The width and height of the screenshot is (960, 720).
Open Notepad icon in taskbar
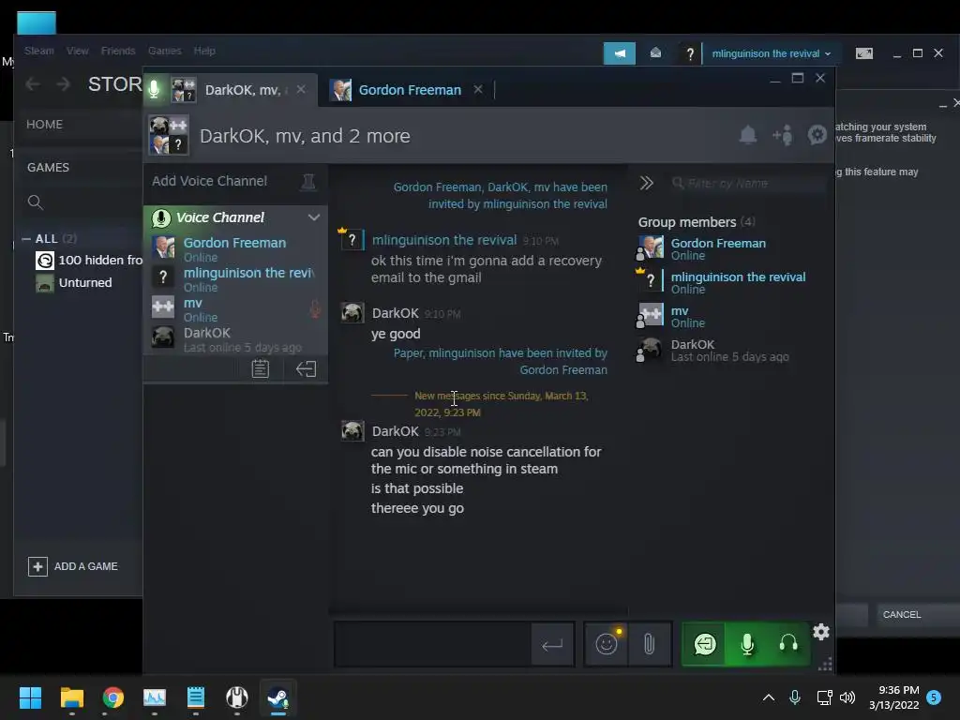[195, 697]
